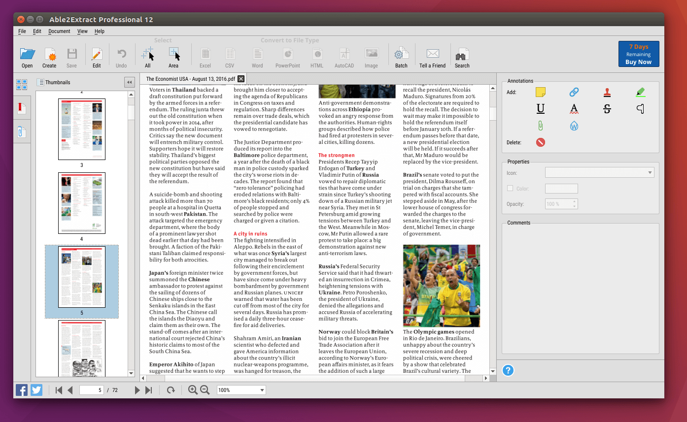Viewport: 687px width, 422px height.
Task: Click the red delete annotation icon
Action: (541, 142)
